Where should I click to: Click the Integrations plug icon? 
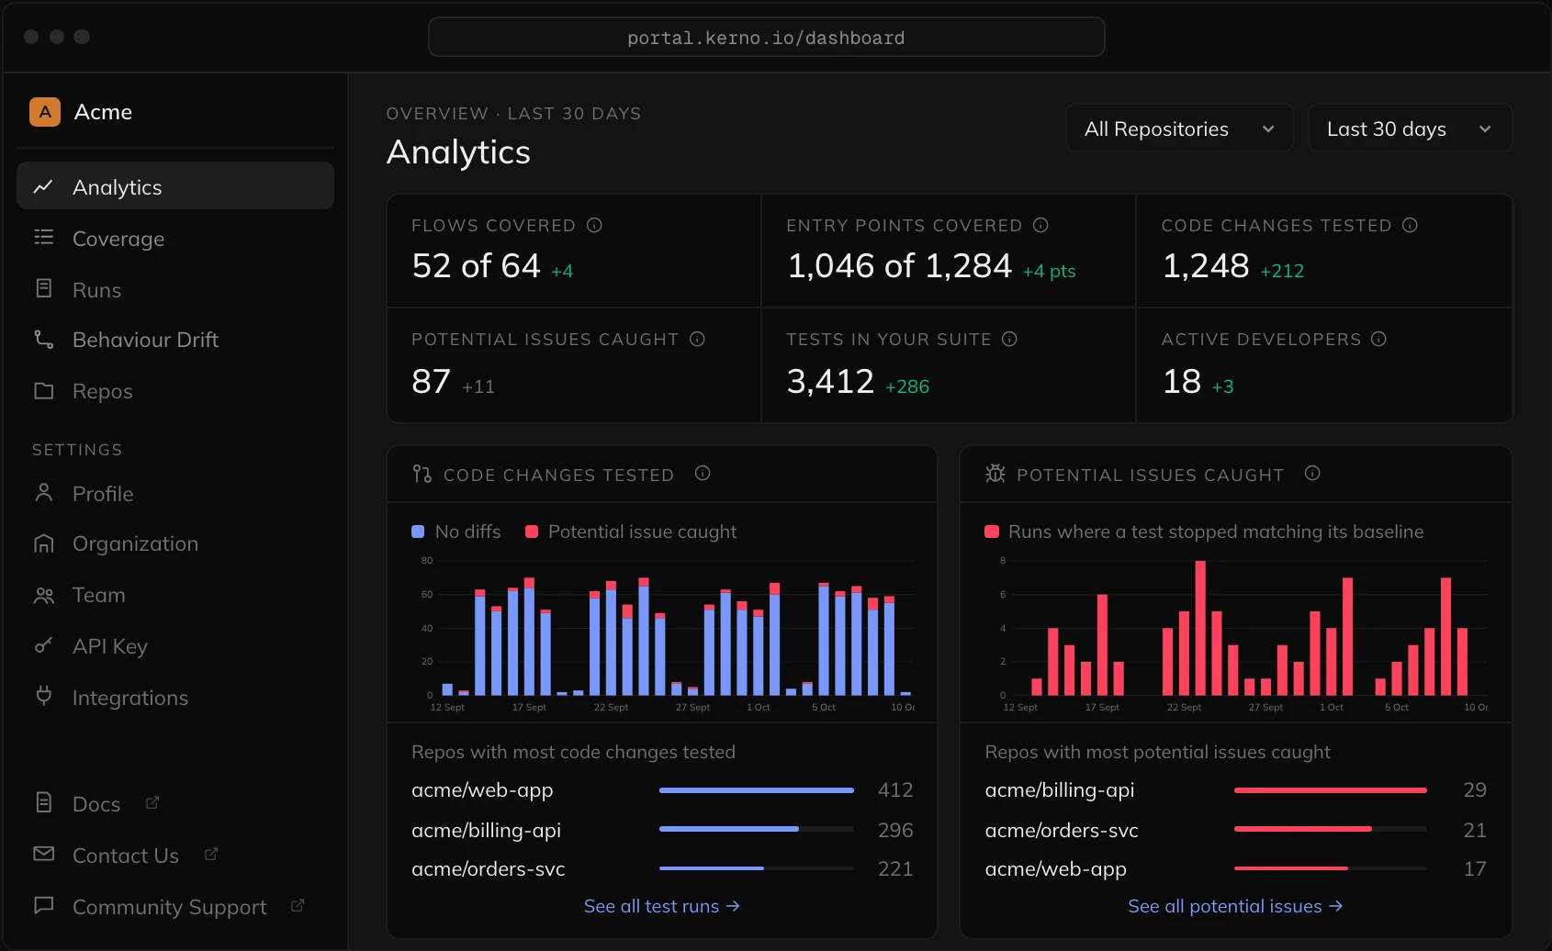point(43,696)
